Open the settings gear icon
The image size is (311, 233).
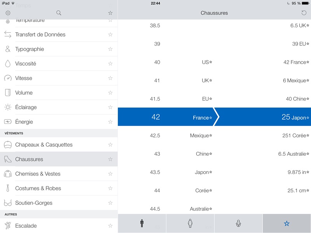pyautogui.click(x=8, y=13)
